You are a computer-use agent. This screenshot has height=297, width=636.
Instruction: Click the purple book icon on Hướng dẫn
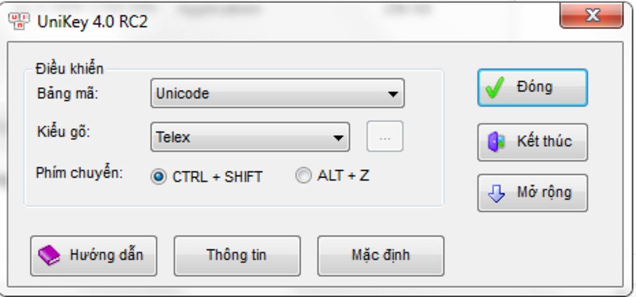(x=49, y=255)
